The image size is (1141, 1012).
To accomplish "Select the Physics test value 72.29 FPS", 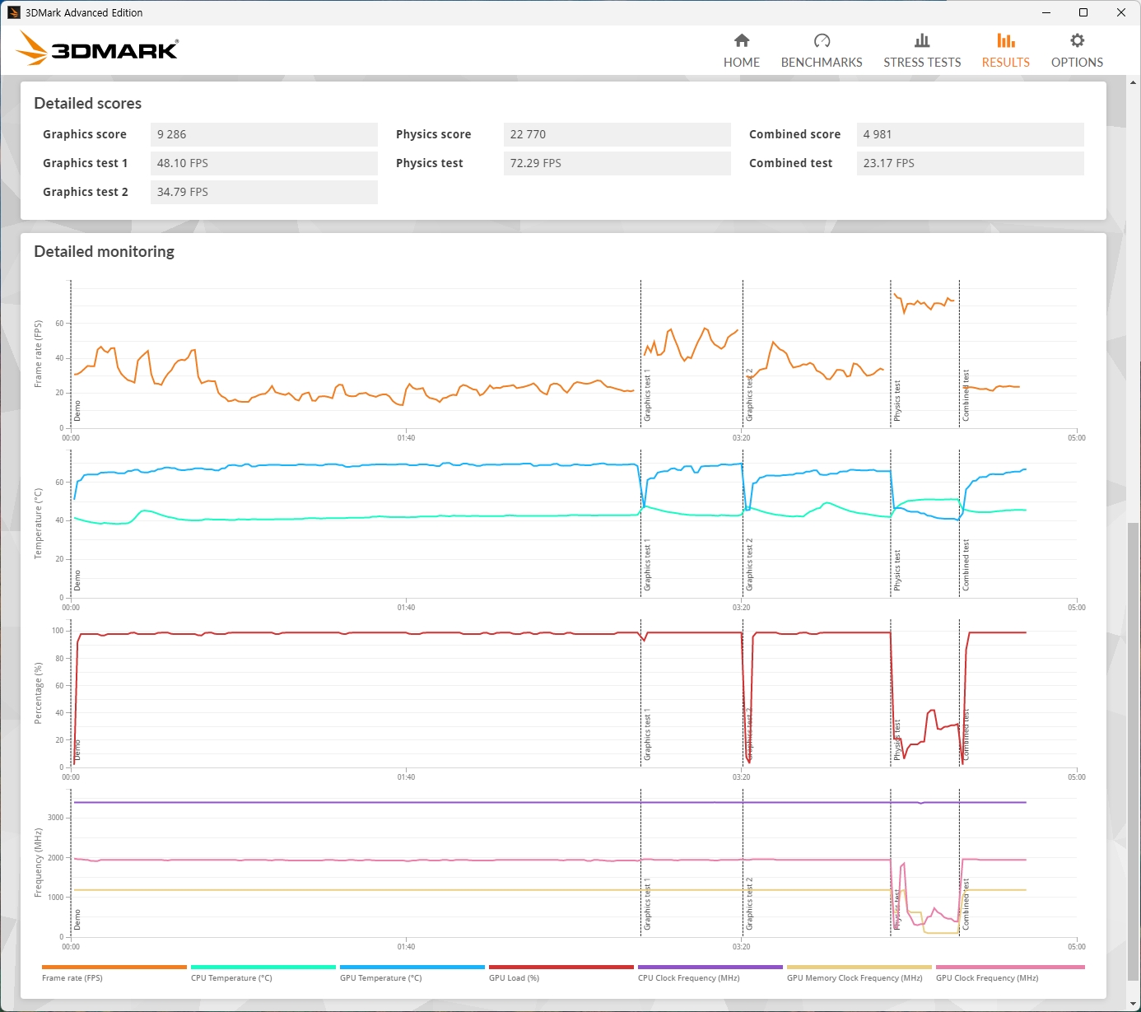I will click(x=617, y=163).
